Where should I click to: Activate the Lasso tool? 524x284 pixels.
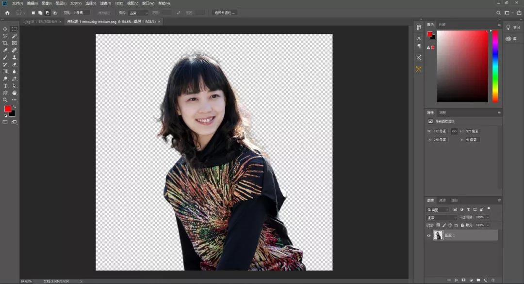coord(5,35)
